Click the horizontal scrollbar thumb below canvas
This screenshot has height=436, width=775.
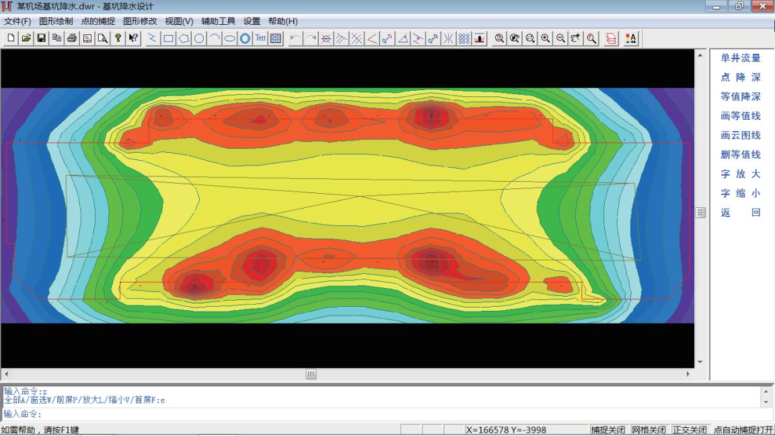311,374
